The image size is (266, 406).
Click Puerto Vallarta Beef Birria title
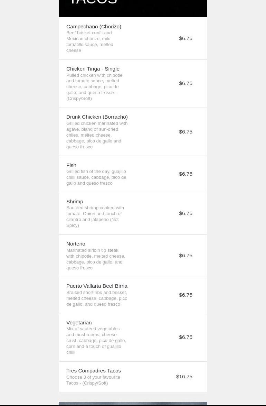[97, 286]
